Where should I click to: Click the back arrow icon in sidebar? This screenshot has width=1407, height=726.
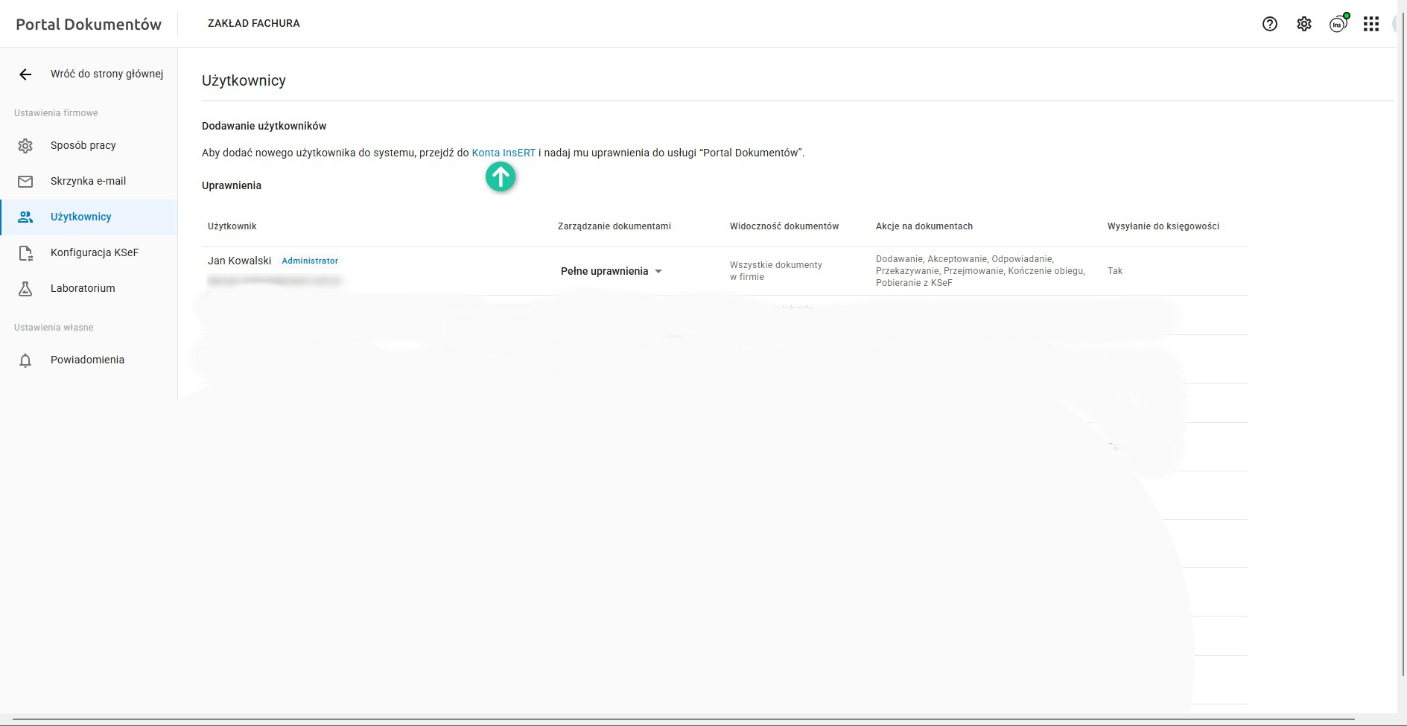25,74
